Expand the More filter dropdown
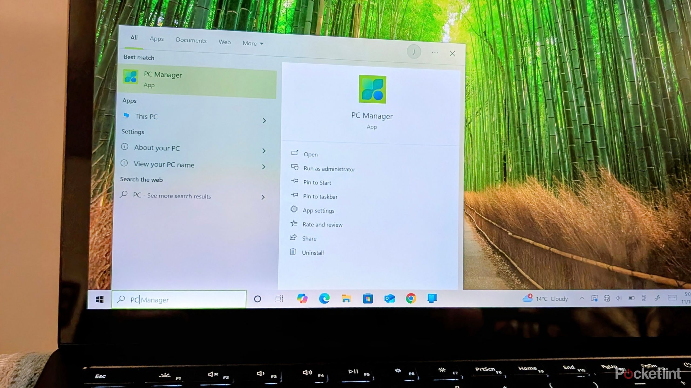691x388 pixels. click(x=253, y=43)
